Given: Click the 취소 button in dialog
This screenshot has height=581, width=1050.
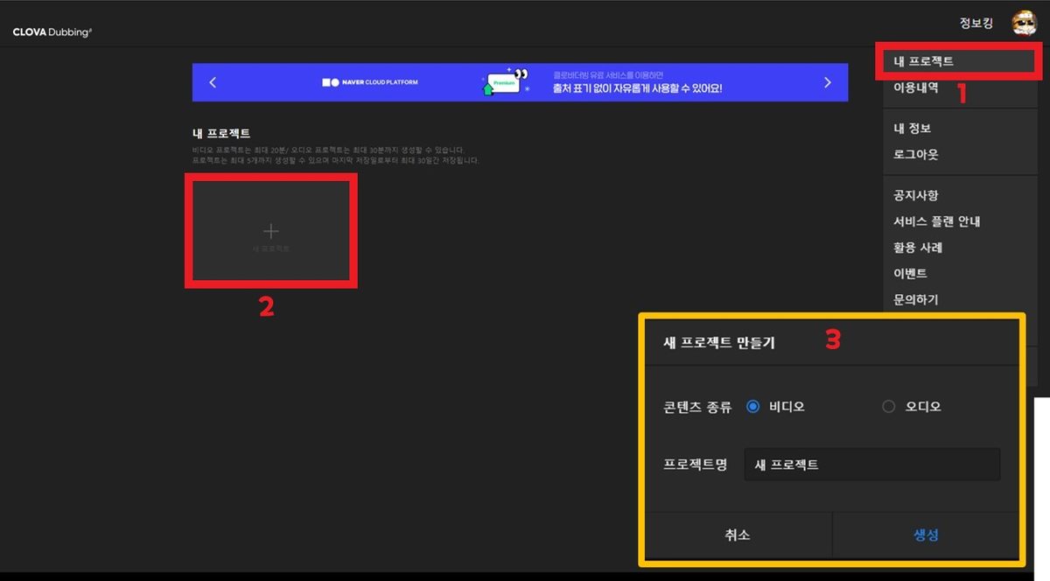Looking at the screenshot, I should pyautogui.click(x=738, y=535).
